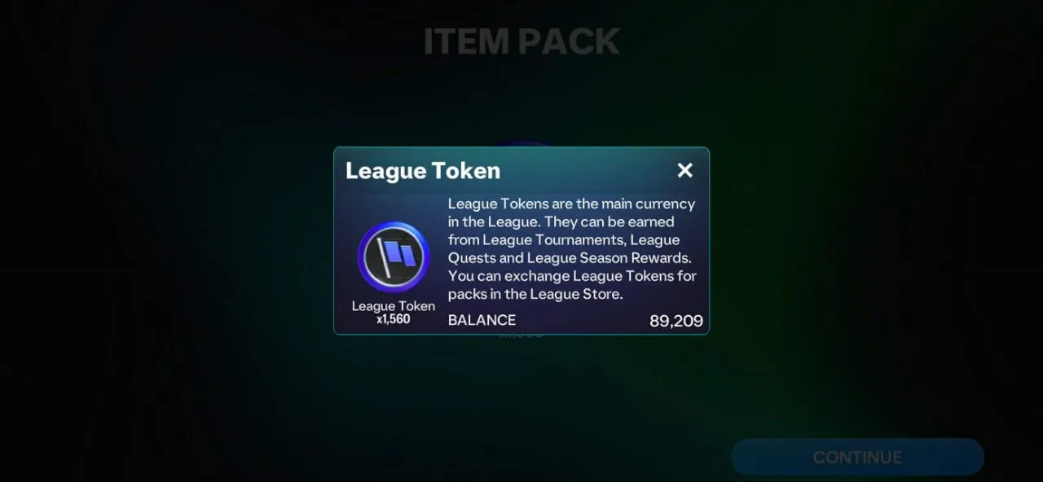
Task: Click the dimmed ITEM PACK heading
Action: tap(521, 42)
